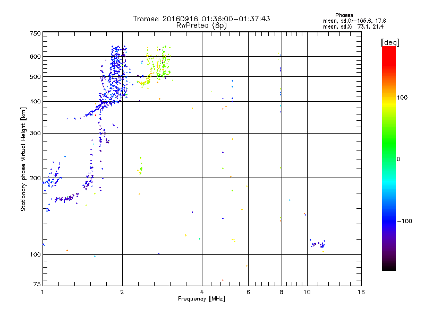The width and height of the screenshot is (425, 318).
Task: Click the 75 tick label on height axis
Action: (37, 284)
